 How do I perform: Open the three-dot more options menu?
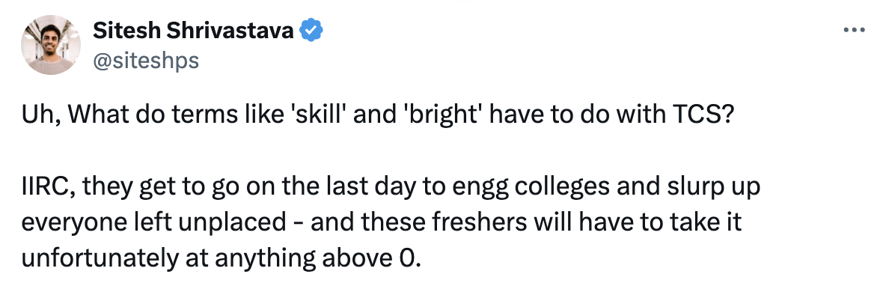point(853,30)
